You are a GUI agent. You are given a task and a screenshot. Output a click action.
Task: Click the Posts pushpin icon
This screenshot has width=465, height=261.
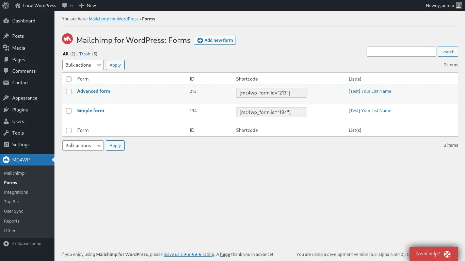(x=6, y=36)
